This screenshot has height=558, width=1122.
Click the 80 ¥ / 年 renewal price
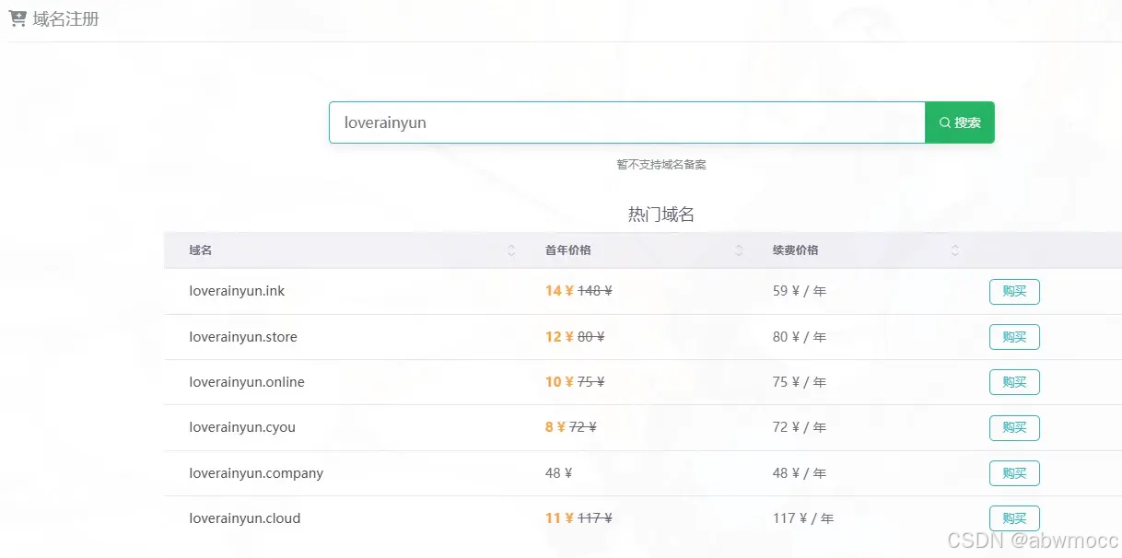point(800,337)
